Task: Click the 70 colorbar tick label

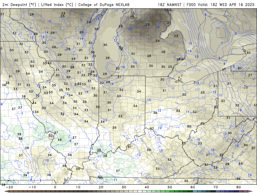Action: (x=216, y=187)
